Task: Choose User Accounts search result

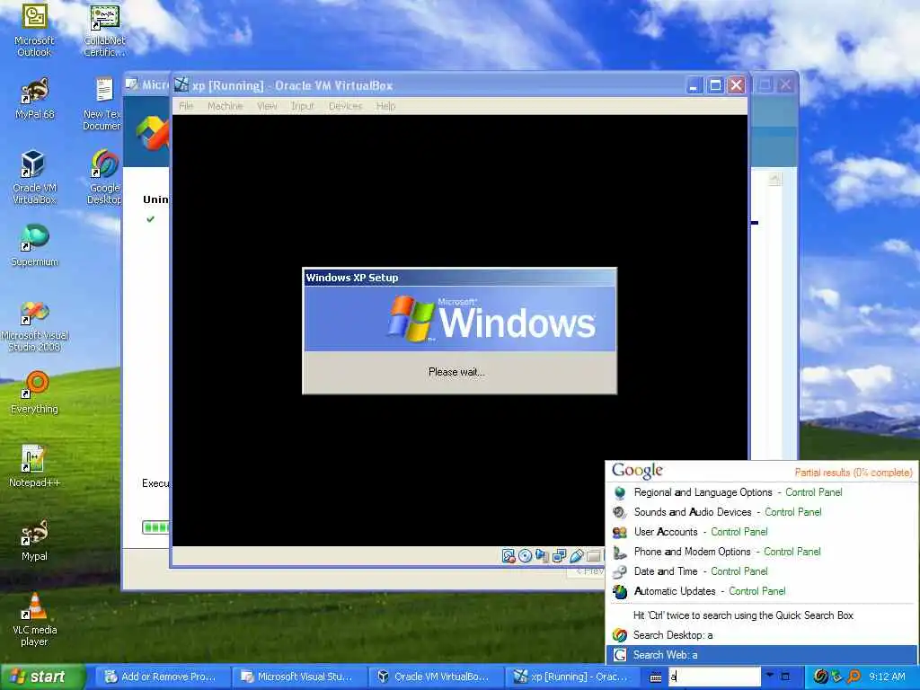Action: [x=762, y=532]
